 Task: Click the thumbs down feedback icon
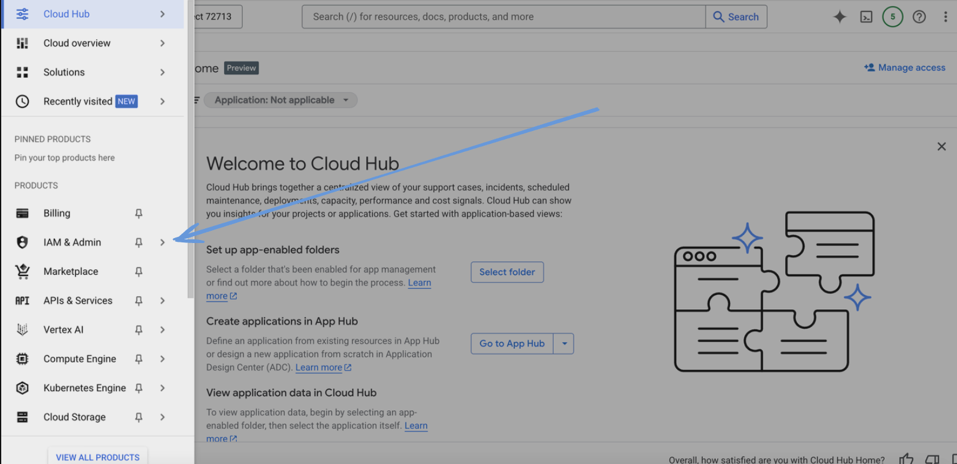click(932, 459)
